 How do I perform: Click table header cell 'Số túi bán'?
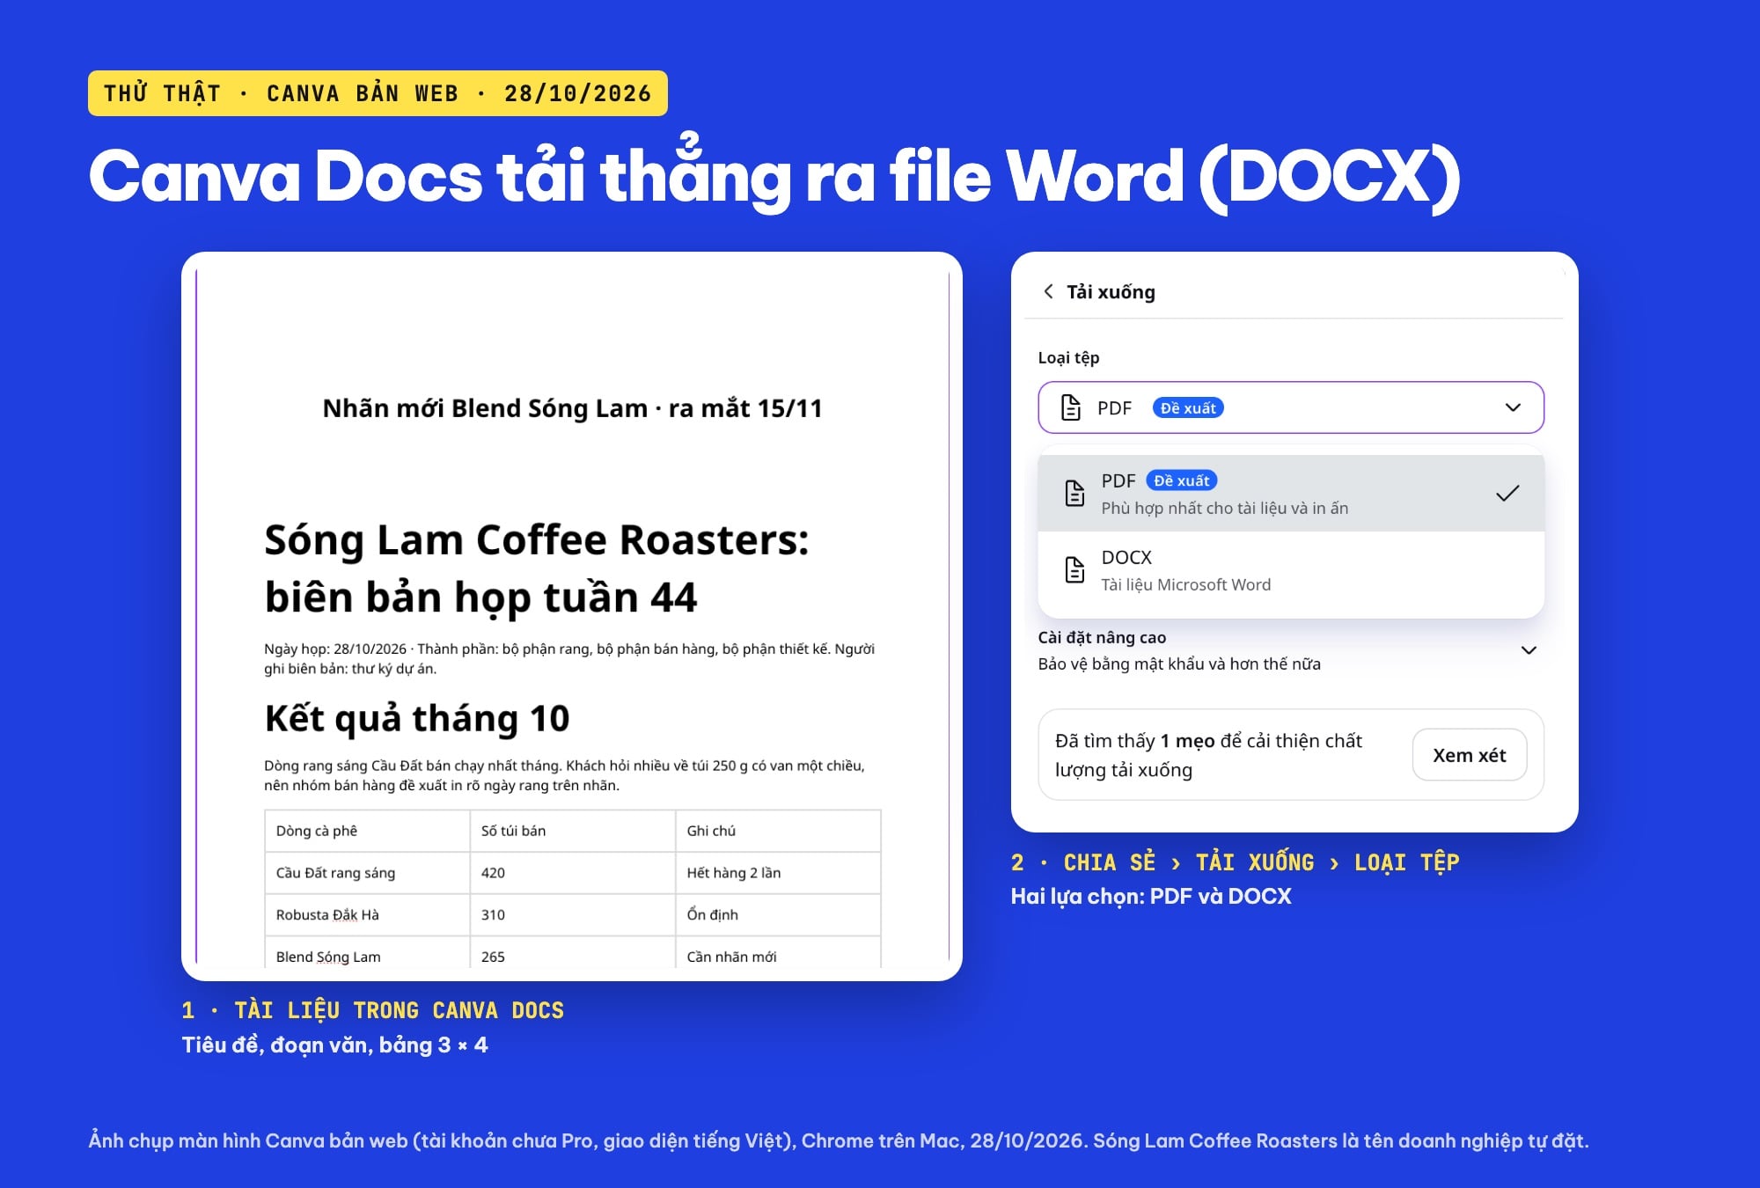(572, 831)
